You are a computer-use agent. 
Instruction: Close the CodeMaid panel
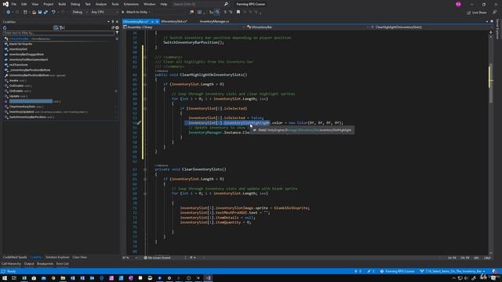click(117, 22)
